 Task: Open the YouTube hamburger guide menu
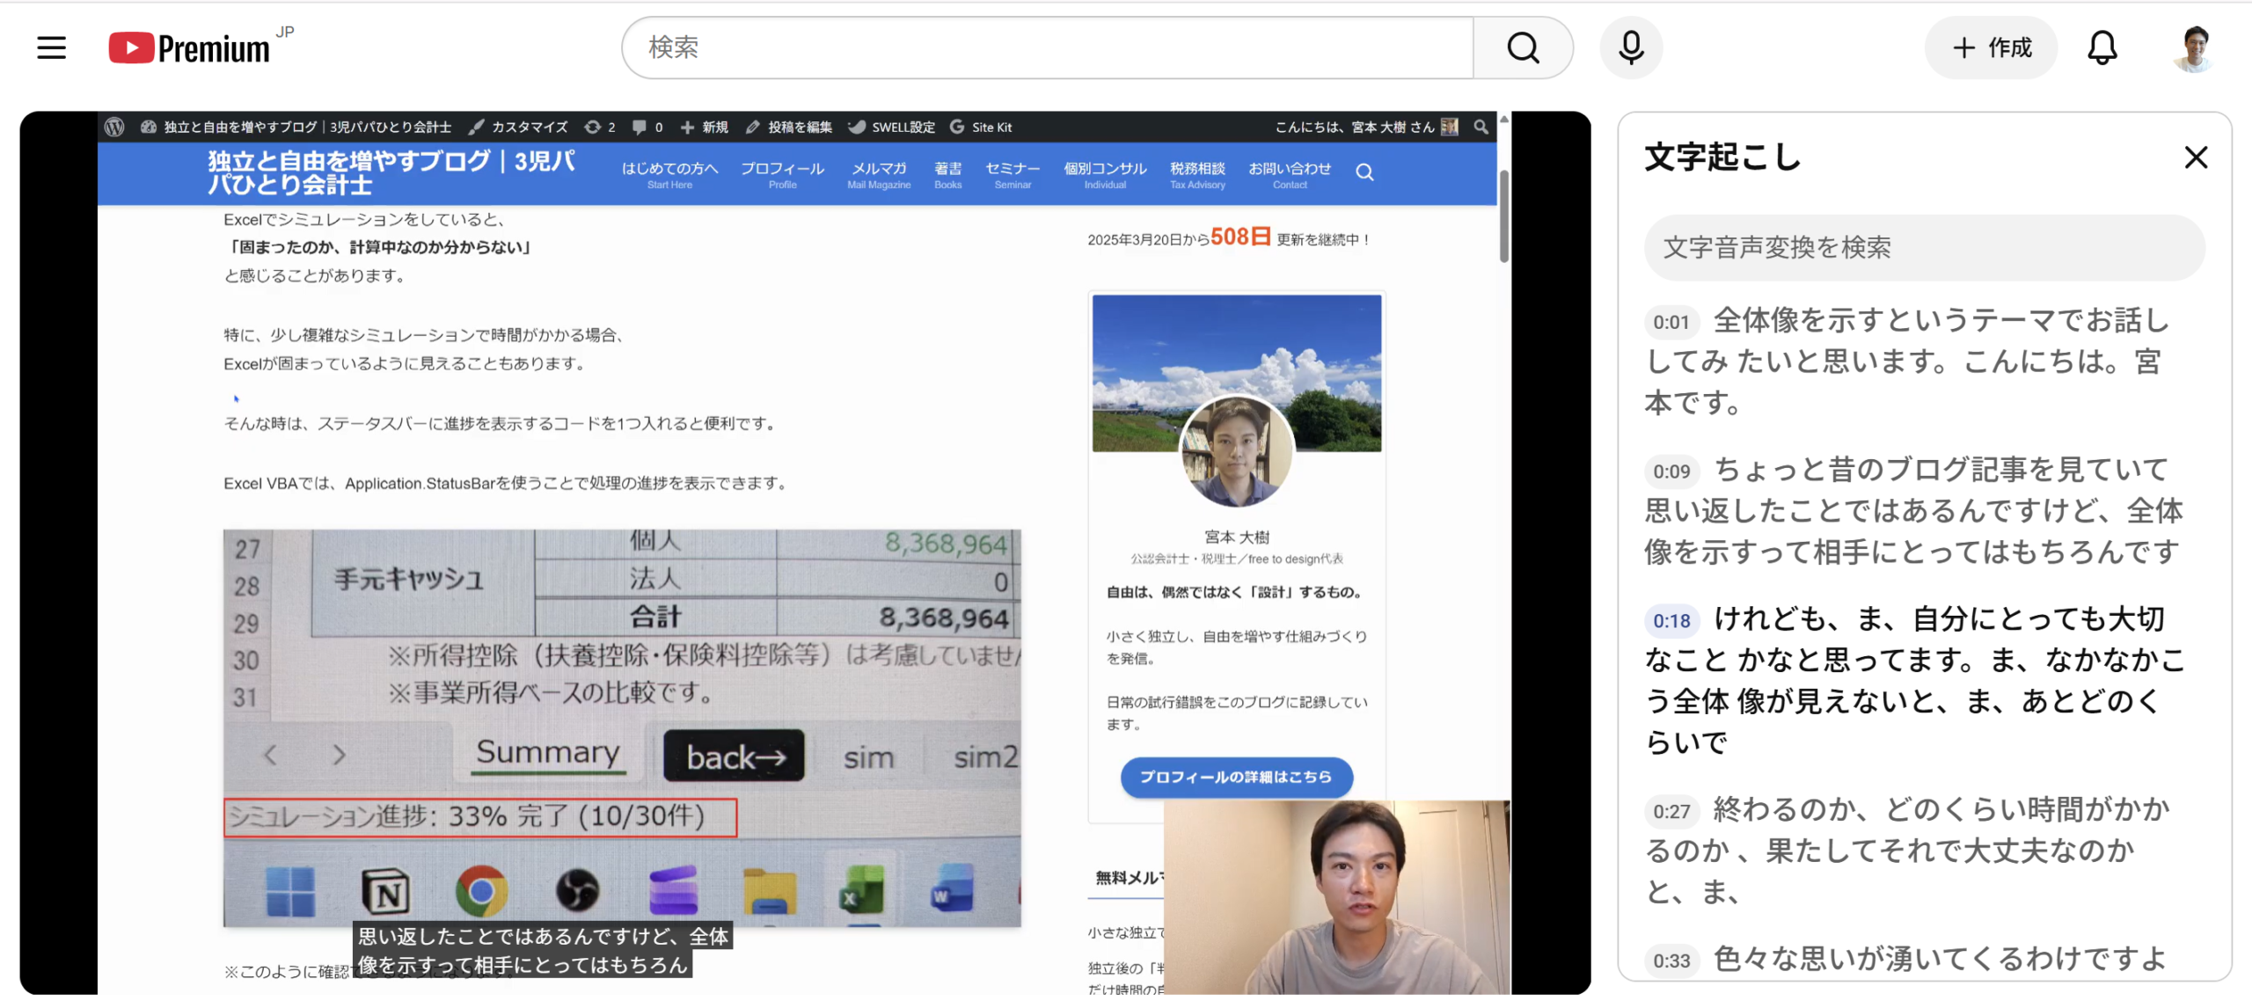(x=52, y=47)
